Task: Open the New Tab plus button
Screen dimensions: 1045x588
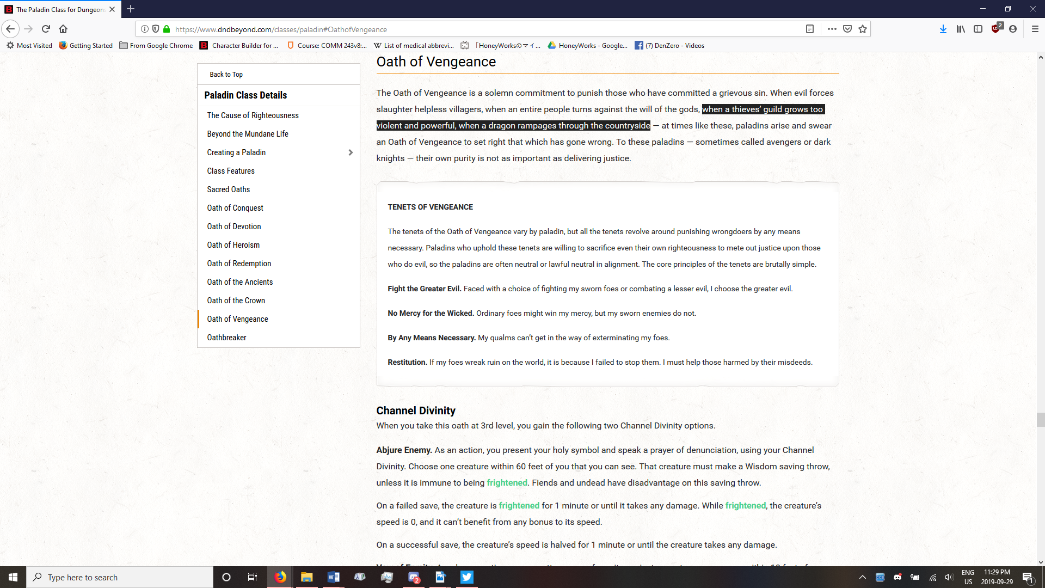Action: click(x=131, y=9)
